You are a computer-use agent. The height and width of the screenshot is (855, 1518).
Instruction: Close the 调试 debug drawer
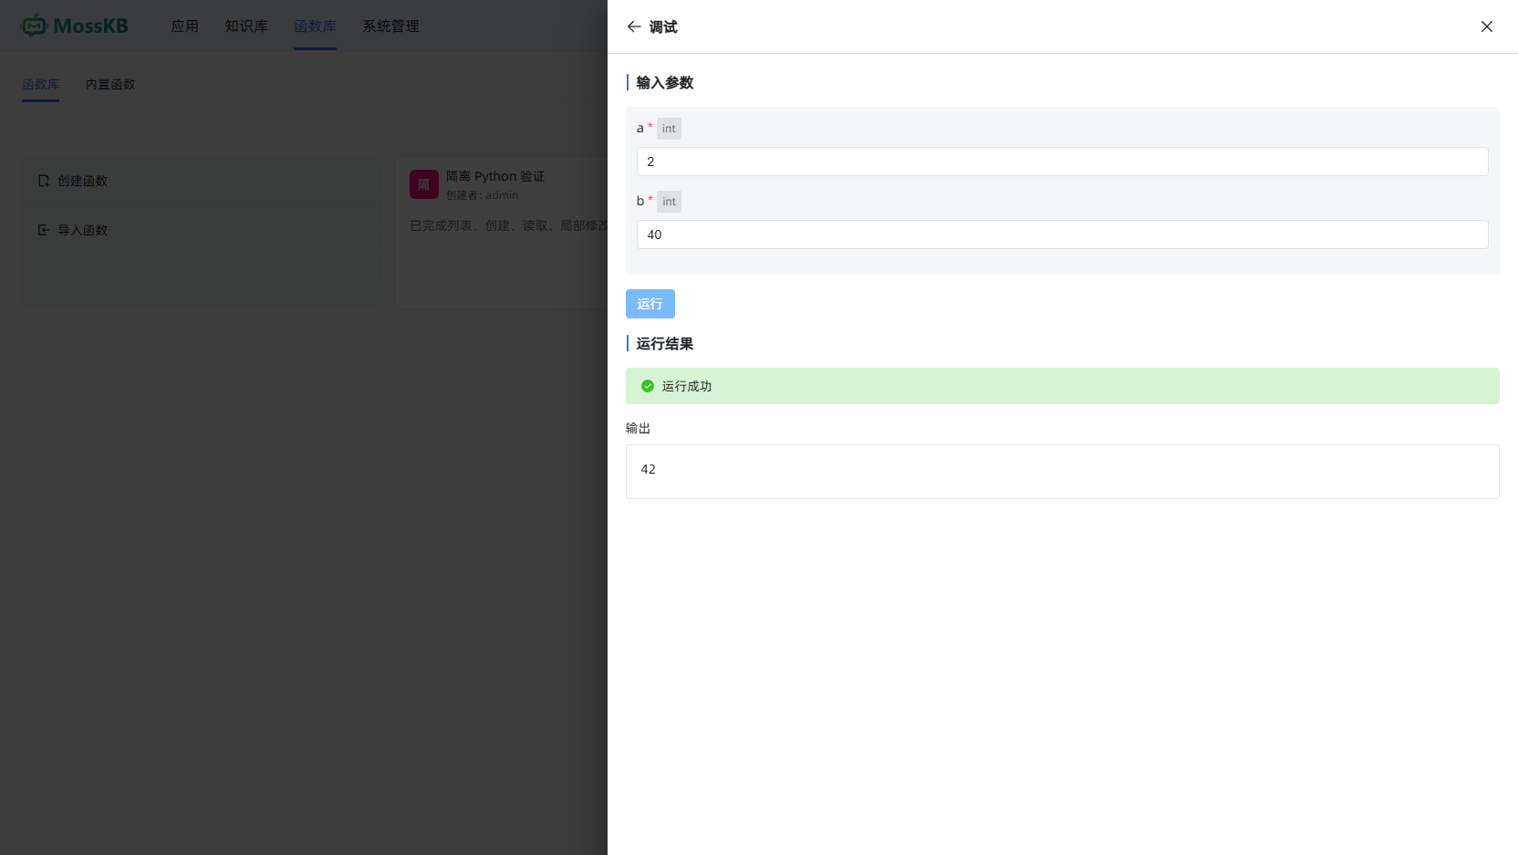coord(1487,26)
